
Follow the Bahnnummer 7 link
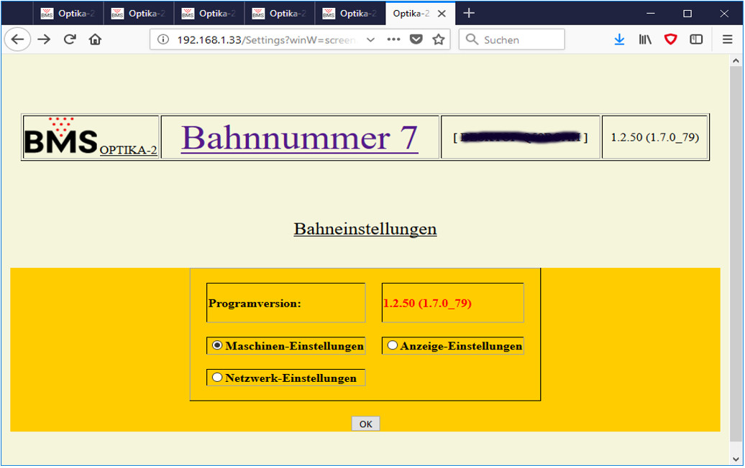tap(299, 136)
